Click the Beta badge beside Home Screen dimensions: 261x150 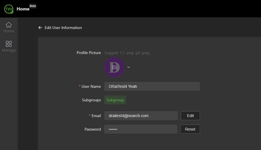coord(33,6)
